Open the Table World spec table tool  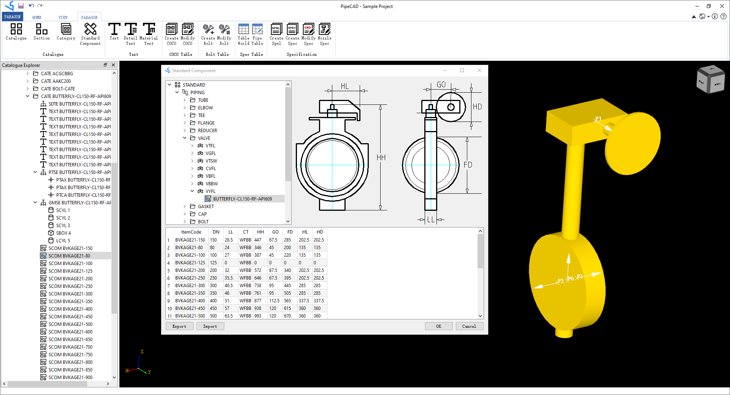[x=243, y=34]
